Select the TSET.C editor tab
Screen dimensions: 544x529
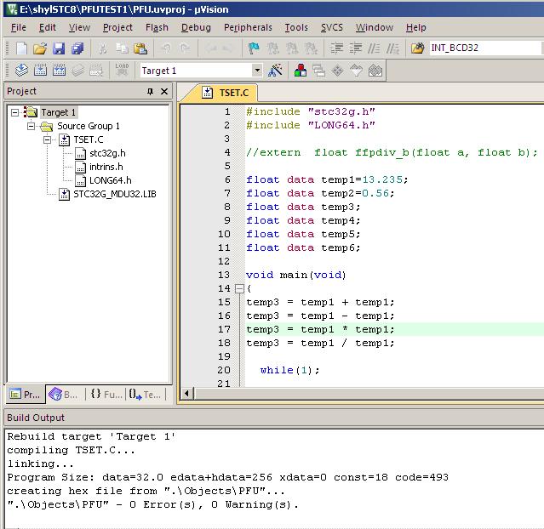[226, 93]
